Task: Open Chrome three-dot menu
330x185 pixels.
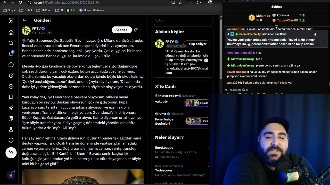Action: click(x=218, y=2)
